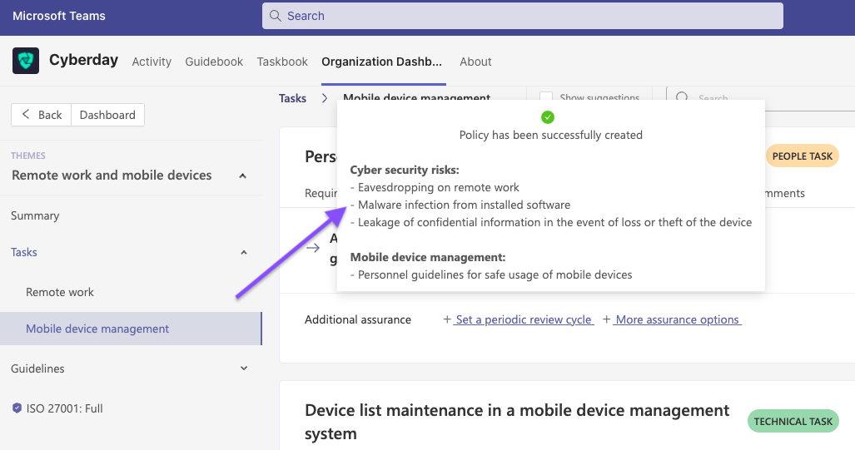Collapse the Tasks section in sidebar

244,252
